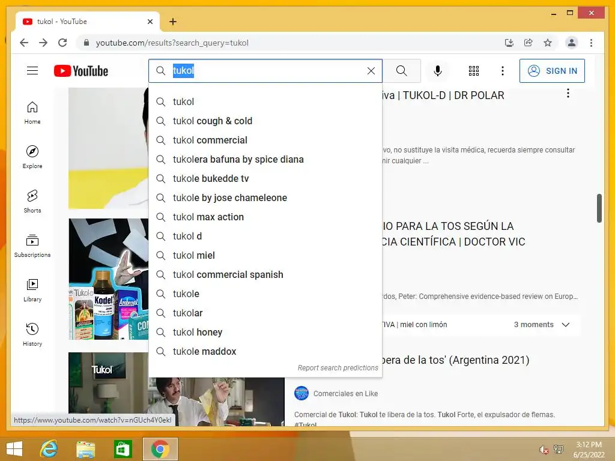Viewport: 615px width, 461px height.
Task: Close the tukol - YouTube tab
Action: [150, 22]
